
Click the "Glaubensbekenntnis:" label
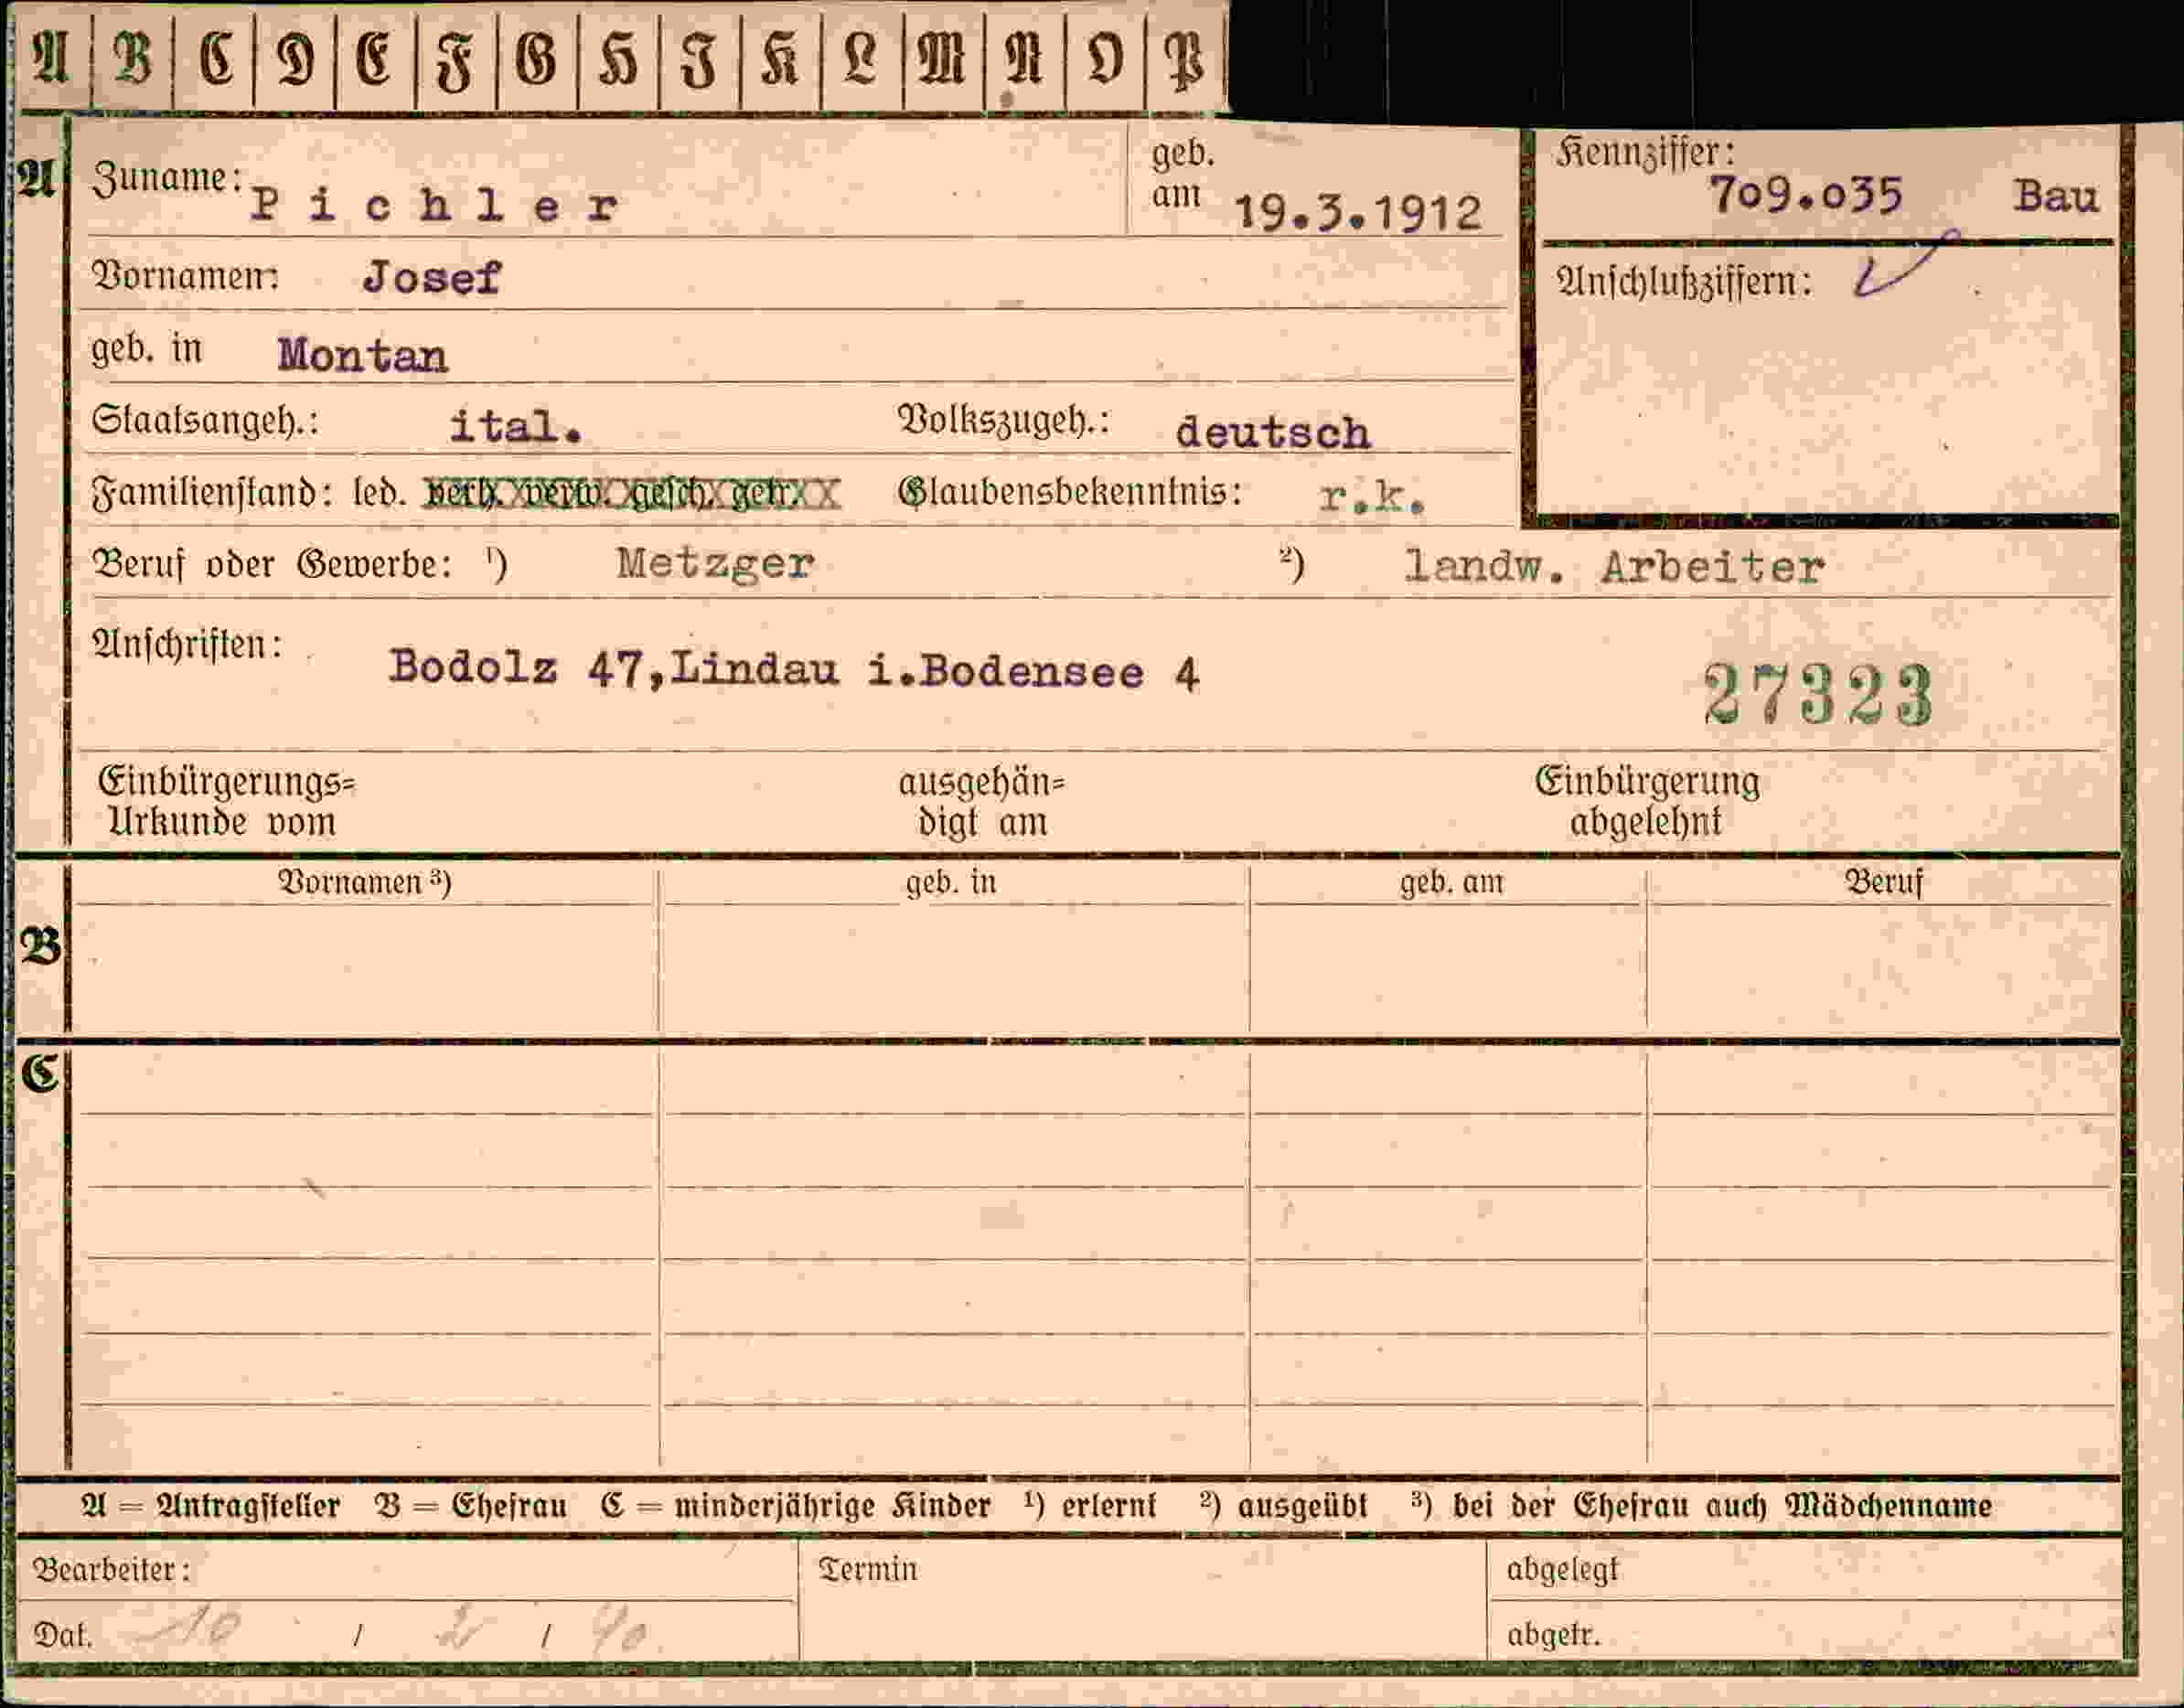coord(1069,492)
